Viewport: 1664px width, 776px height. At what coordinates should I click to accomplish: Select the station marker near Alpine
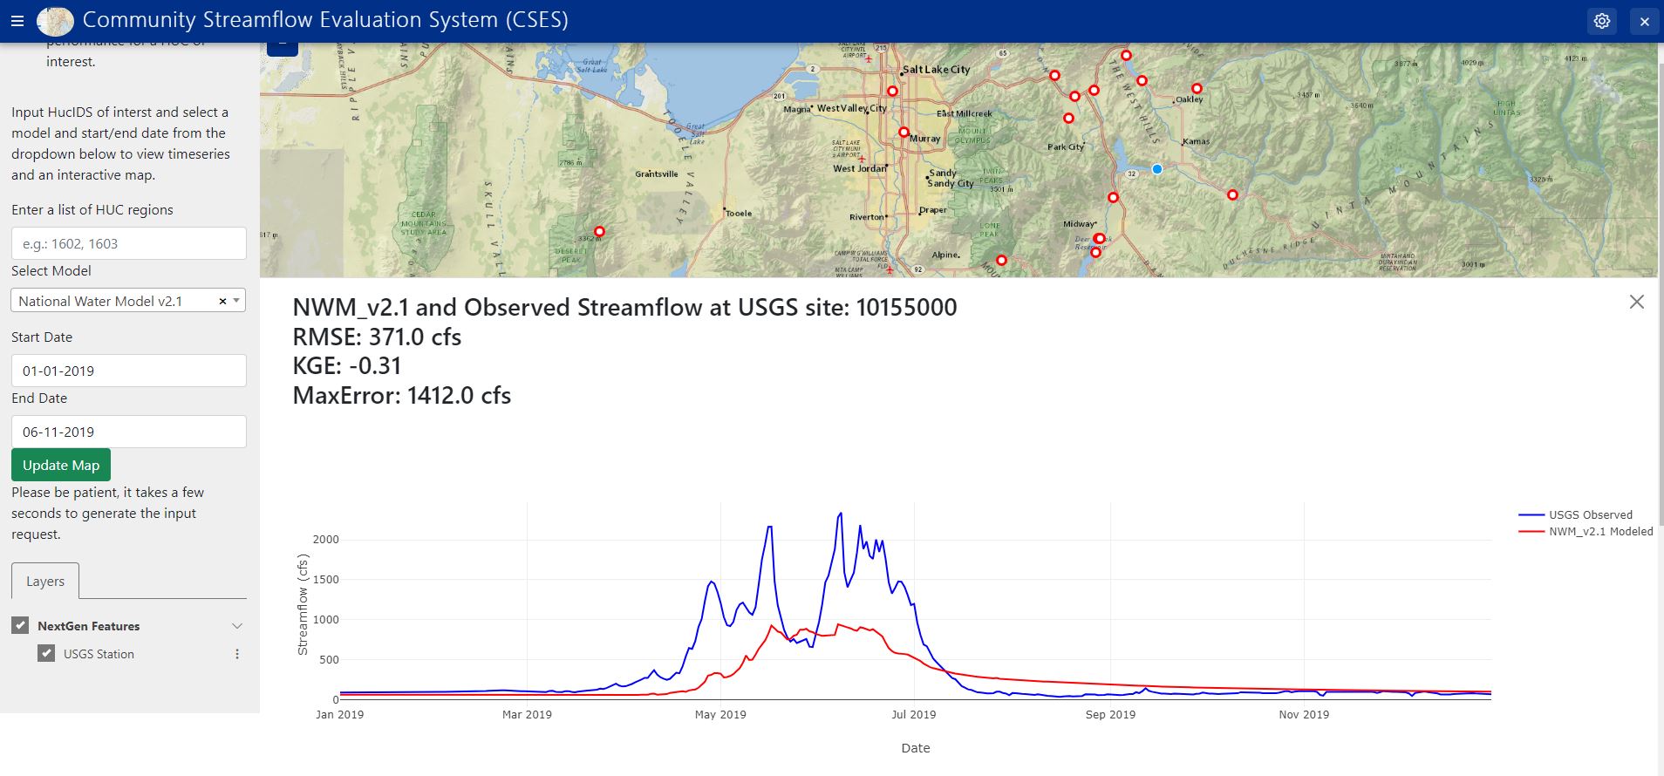click(x=1001, y=261)
